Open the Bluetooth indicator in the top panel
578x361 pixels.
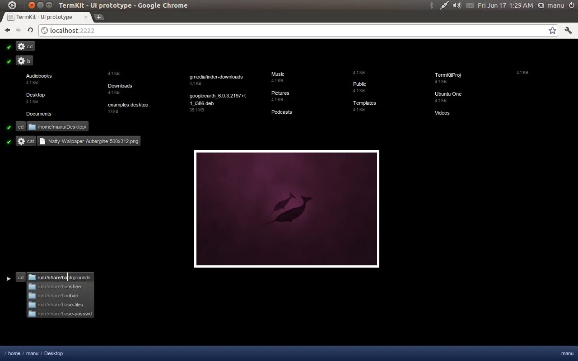pyautogui.click(x=431, y=5)
